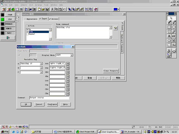
Task: Click Help in the Symbols dialog
Action: tap(65, 104)
